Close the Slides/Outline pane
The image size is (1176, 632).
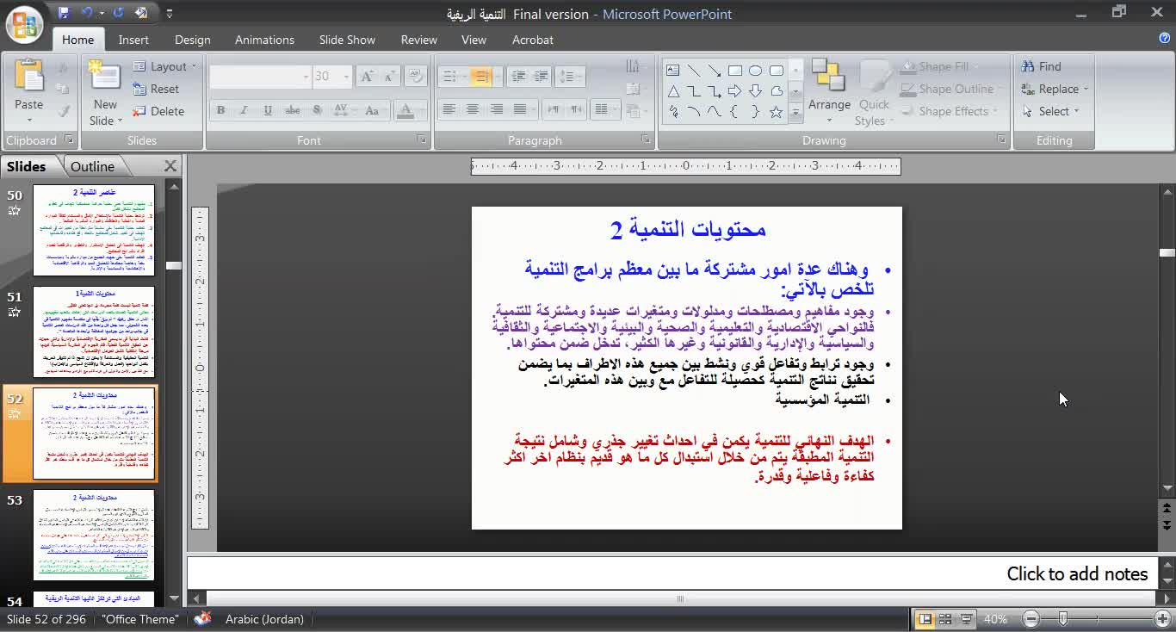[x=170, y=166]
